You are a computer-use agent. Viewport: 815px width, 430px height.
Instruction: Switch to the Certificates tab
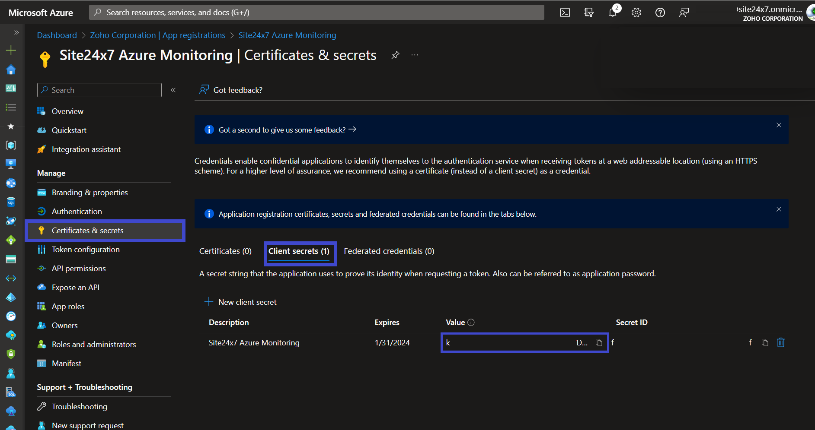[225, 251]
